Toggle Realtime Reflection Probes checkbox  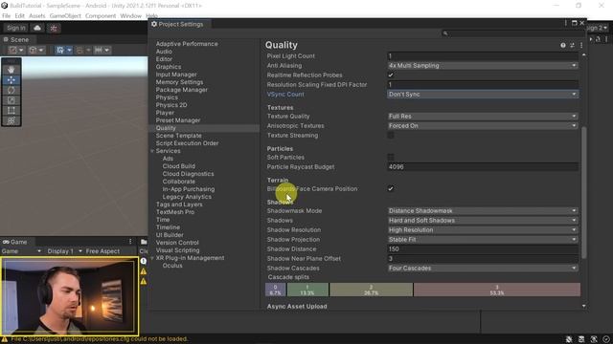coord(391,75)
